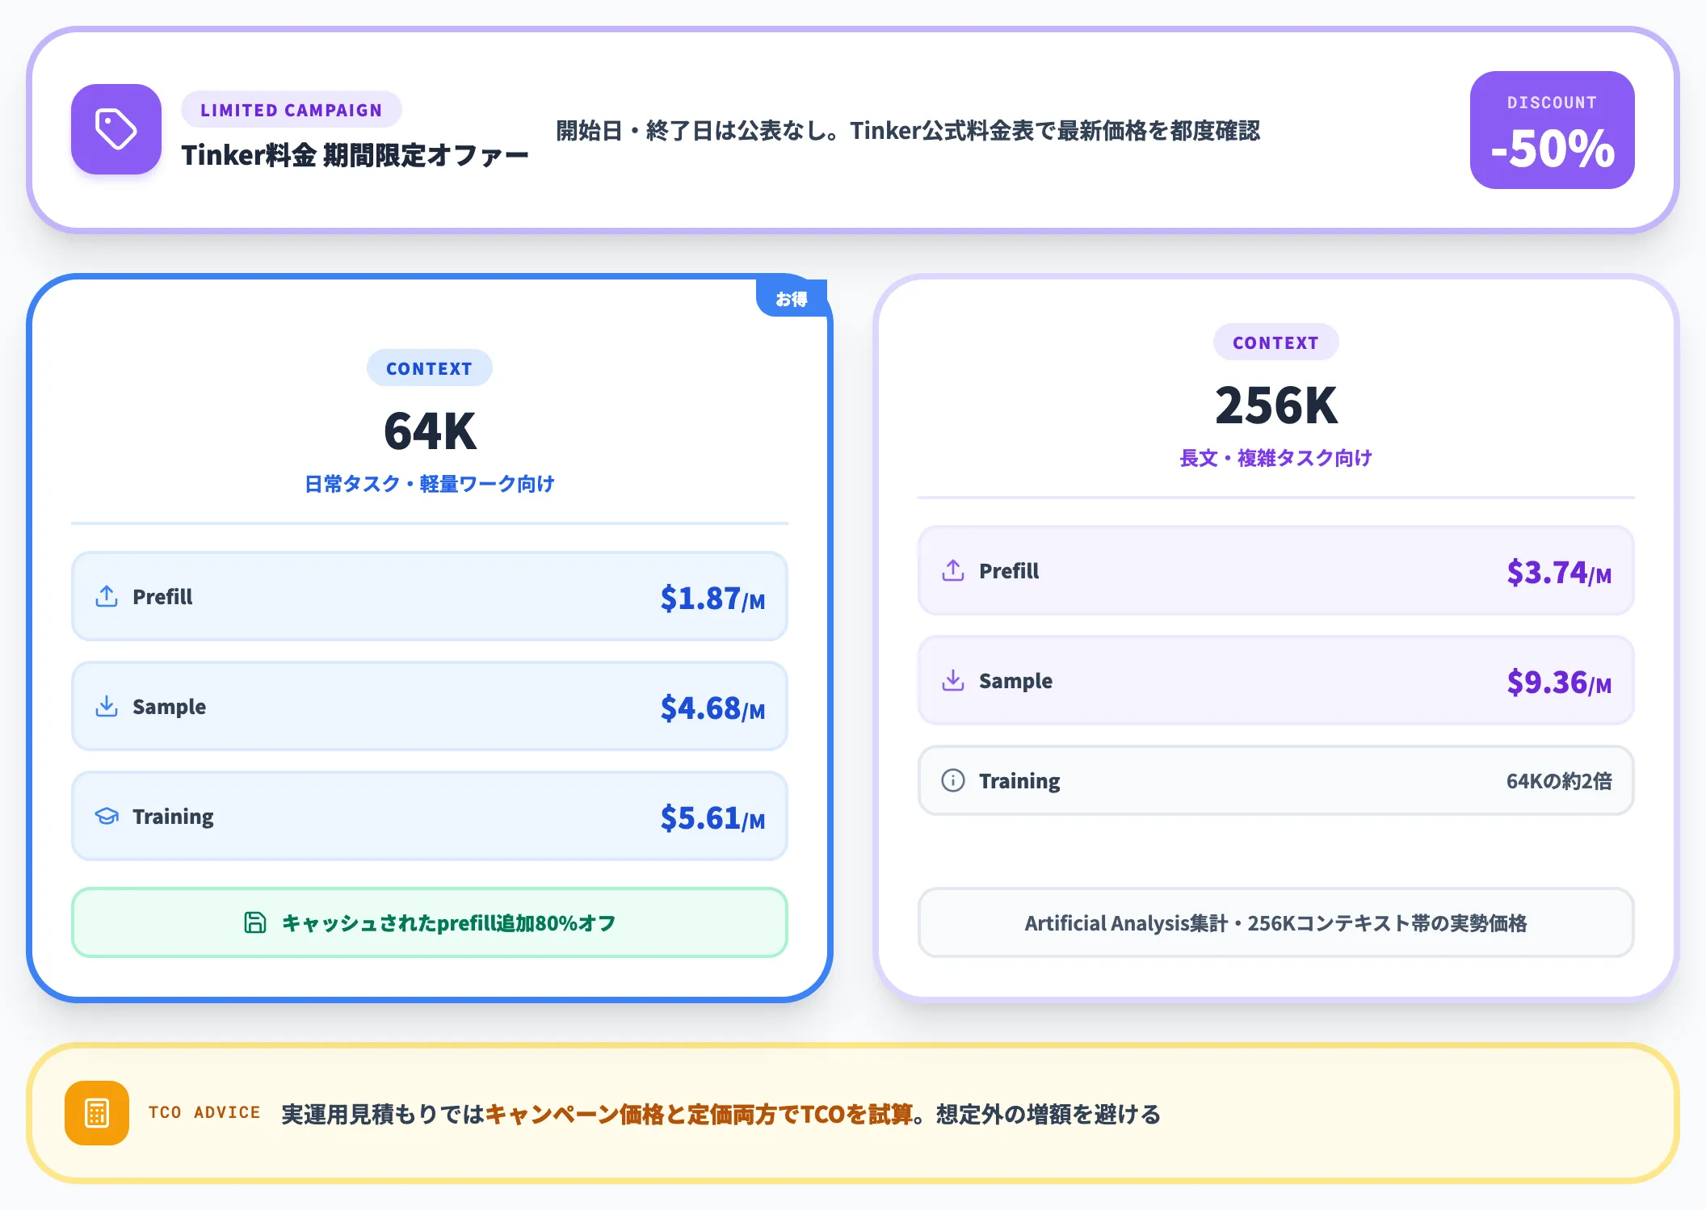The image size is (1706, 1210).
Task: Click the Tinker料金 期間限定オファー title
Action: [x=355, y=155]
